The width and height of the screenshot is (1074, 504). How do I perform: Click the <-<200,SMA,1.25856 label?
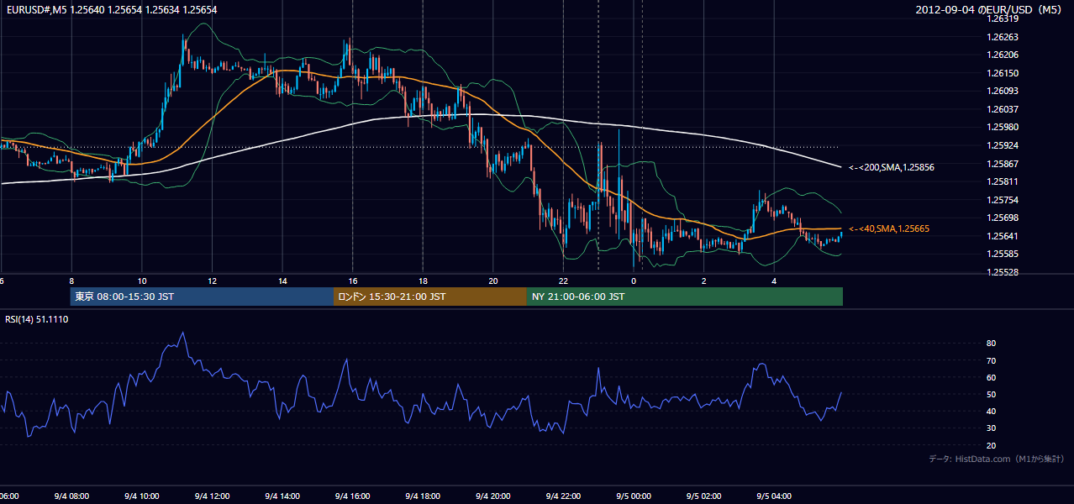point(891,168)
